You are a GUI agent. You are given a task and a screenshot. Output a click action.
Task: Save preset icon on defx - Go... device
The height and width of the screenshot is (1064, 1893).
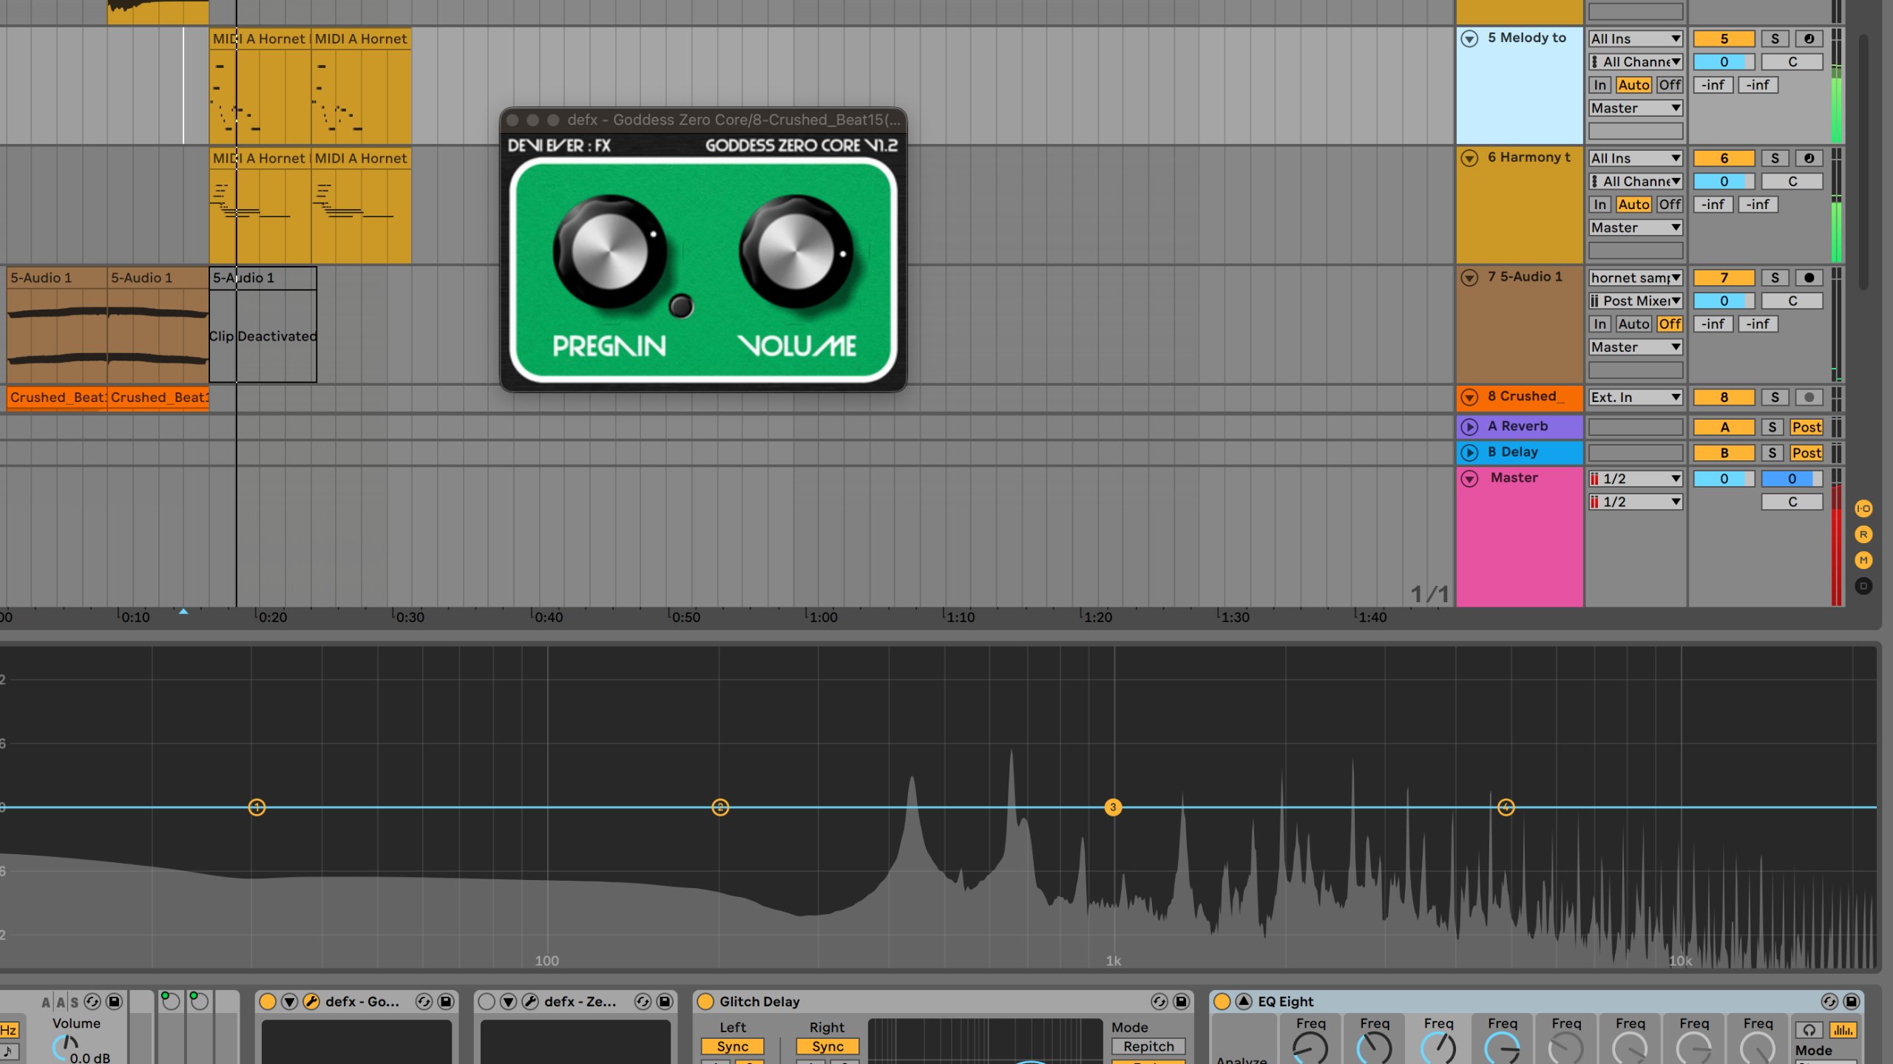[446, 1001]
